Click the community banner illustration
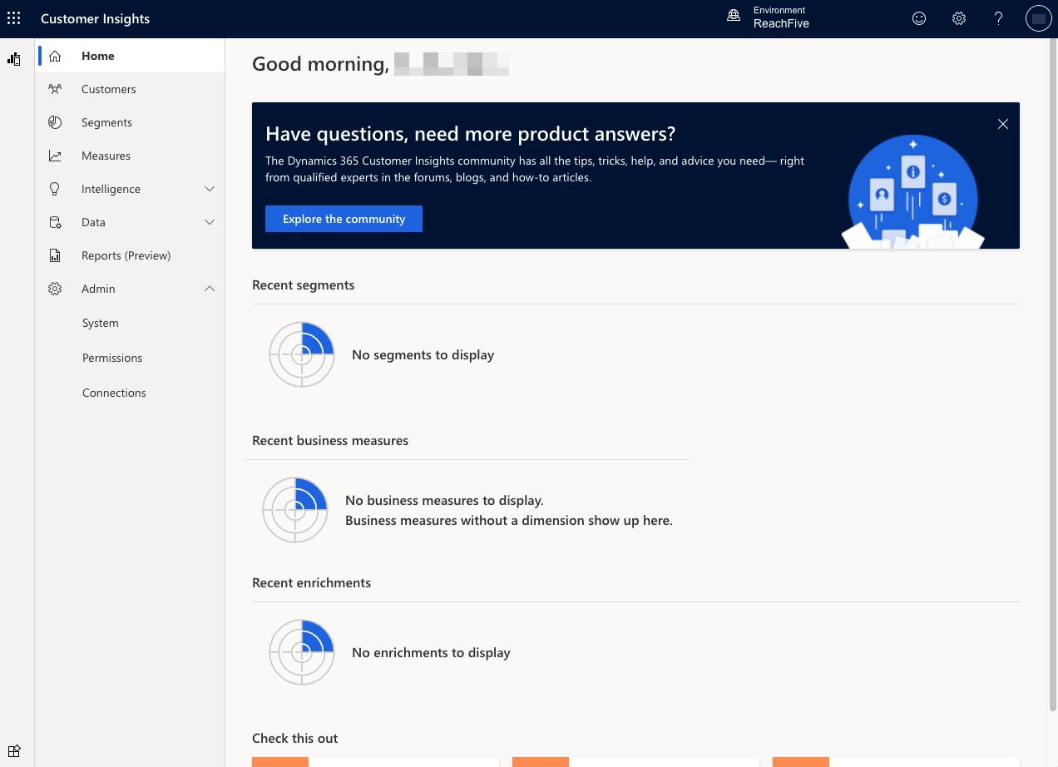 click(912, 192)
